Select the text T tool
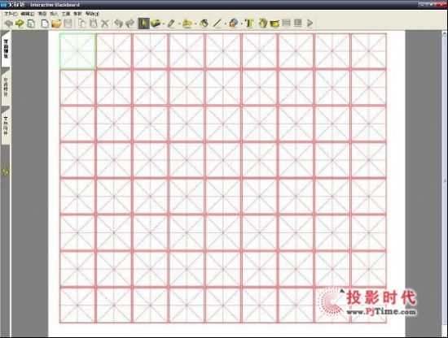 (249, 24)
